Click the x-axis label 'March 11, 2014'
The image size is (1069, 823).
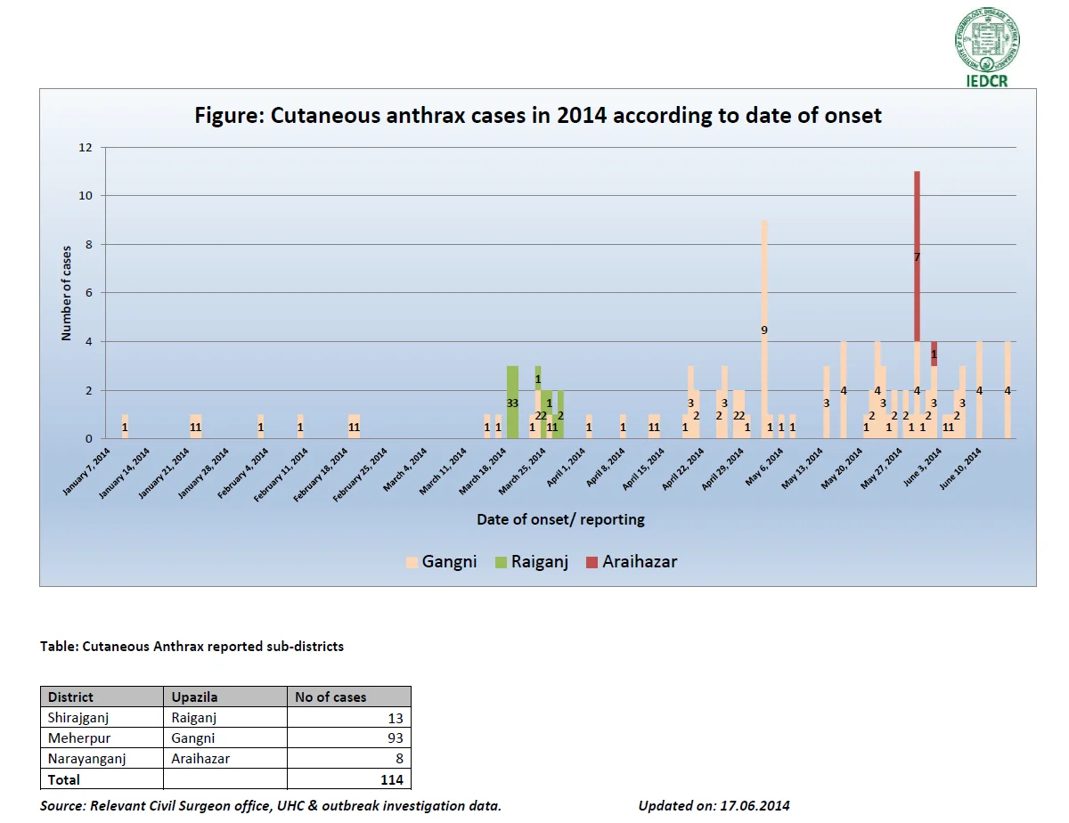point(444,471)
